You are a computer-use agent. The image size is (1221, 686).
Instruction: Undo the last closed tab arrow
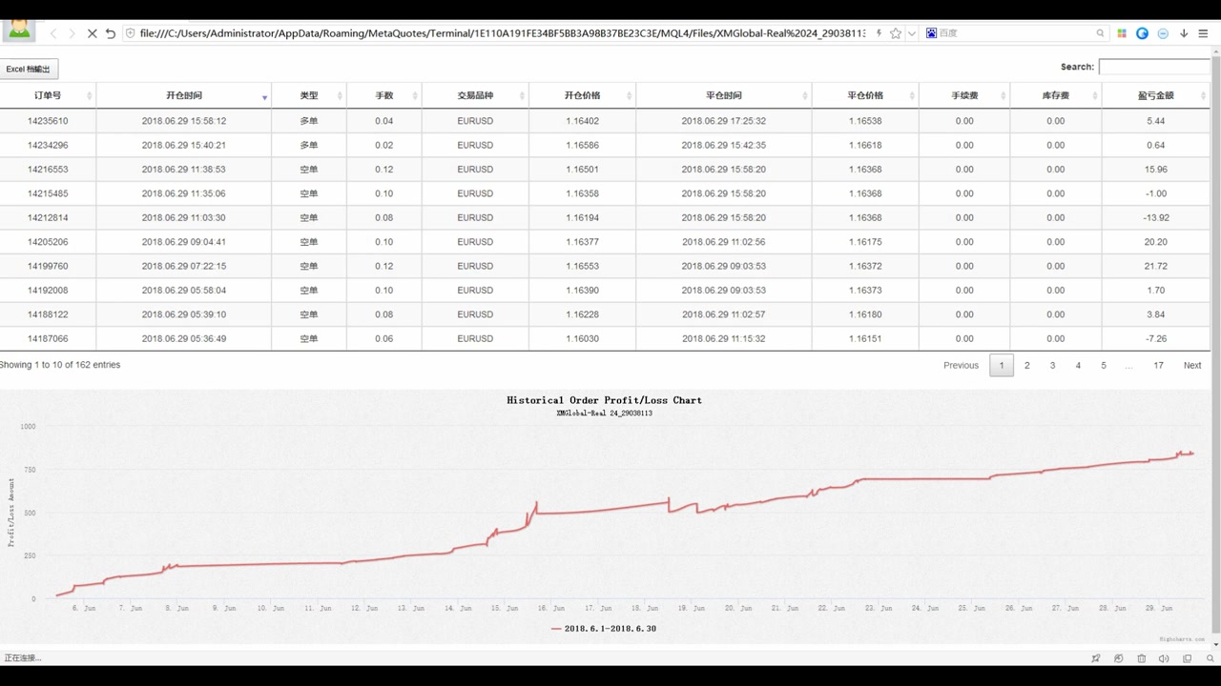point(110,33)
